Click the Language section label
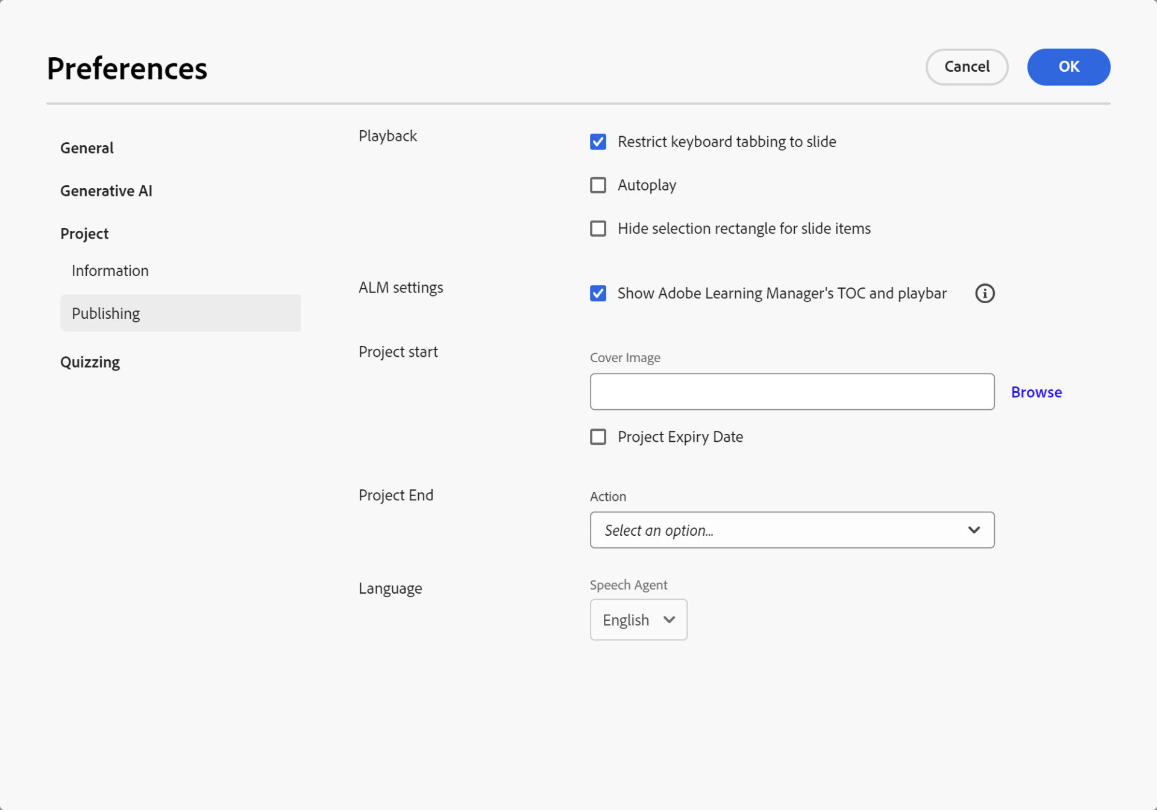The image size is (1157, 810). pos(390,588)
